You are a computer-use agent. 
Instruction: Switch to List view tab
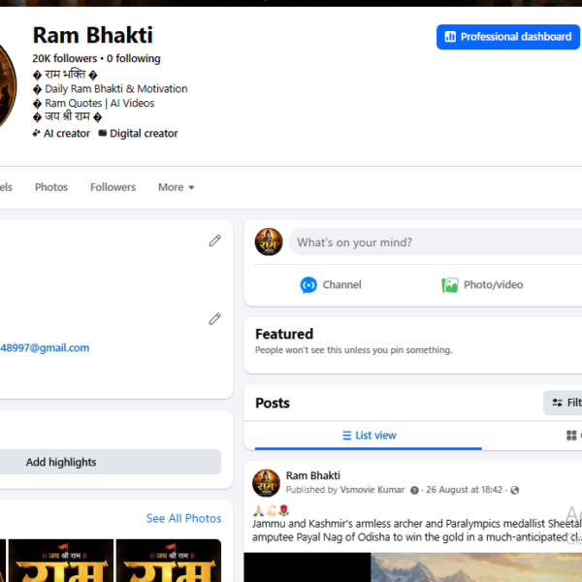pyautogui.click(x=369, y=435)
